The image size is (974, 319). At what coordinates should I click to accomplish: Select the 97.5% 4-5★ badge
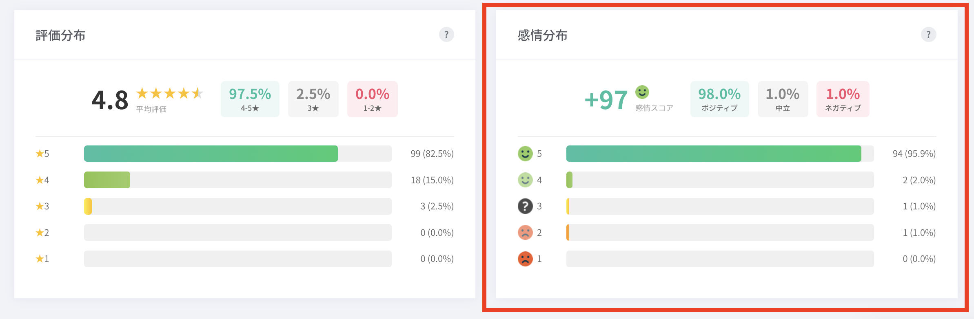click(x=250, y=99)
